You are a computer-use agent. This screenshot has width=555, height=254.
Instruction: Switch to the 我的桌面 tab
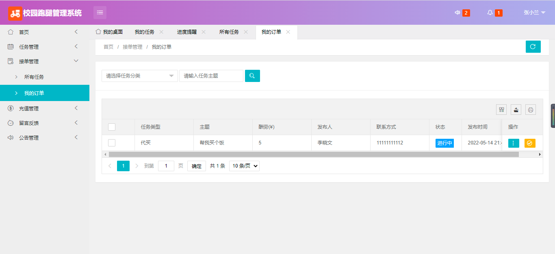[x=109, y=32]
